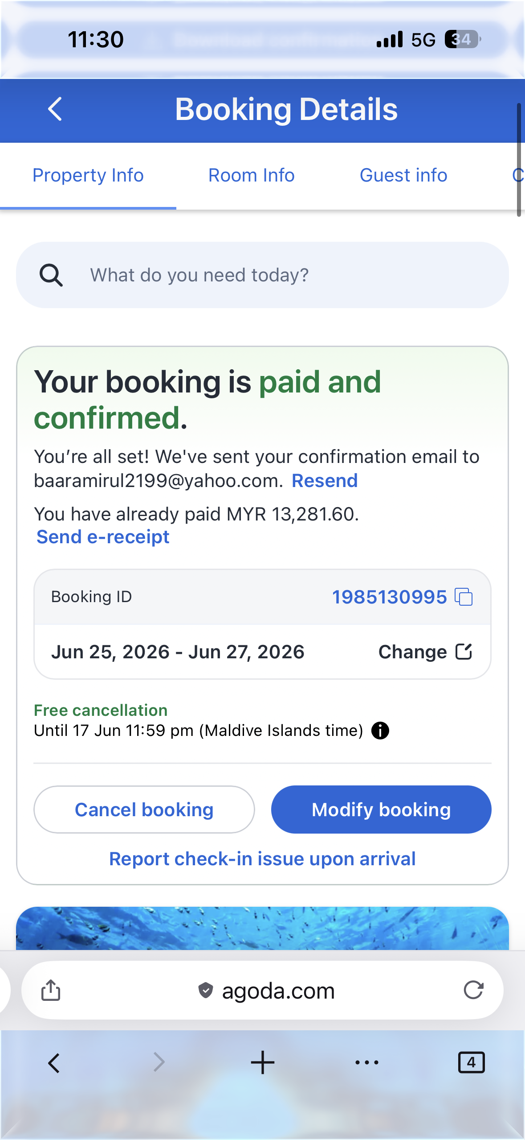Tap the back arrow in Booking Details header

(x=55, y=109)
